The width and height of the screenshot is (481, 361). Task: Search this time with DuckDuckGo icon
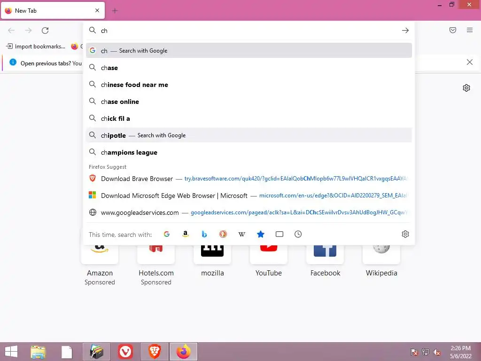223,234
